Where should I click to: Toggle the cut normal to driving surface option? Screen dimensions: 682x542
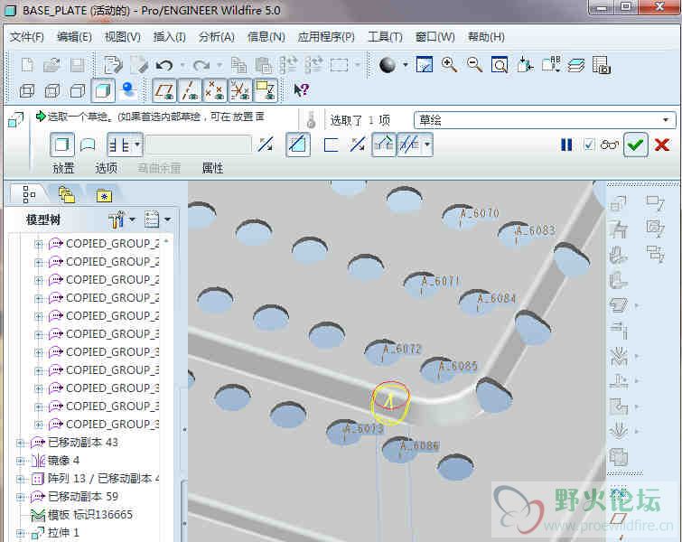384,145
